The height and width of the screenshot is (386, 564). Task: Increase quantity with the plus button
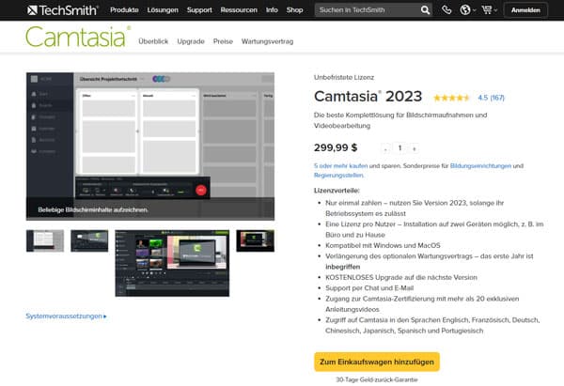[x=415, y=148]
